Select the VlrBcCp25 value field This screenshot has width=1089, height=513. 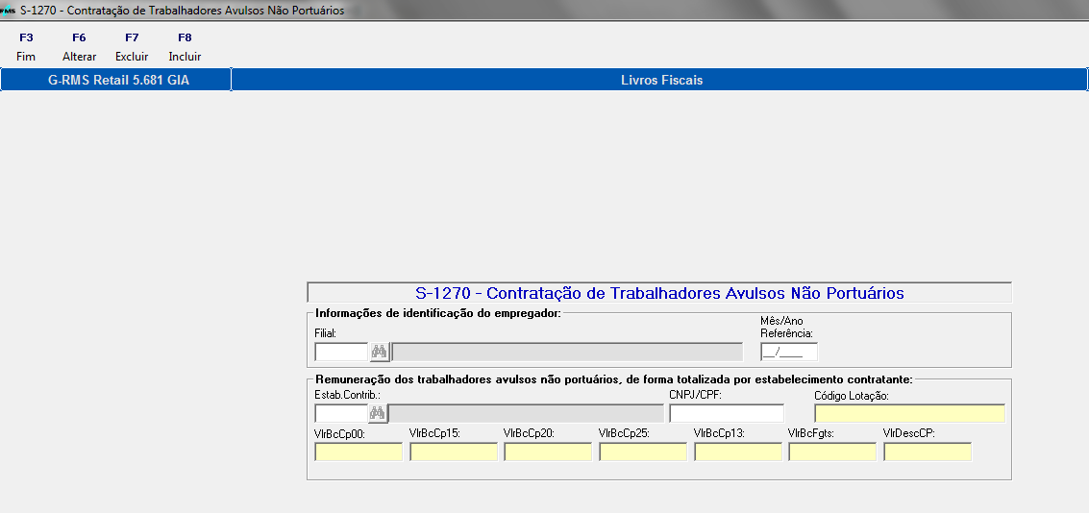pos(643,452)
